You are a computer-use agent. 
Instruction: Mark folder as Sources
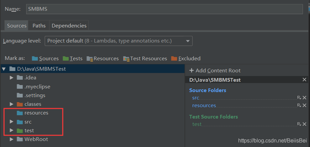45,59
